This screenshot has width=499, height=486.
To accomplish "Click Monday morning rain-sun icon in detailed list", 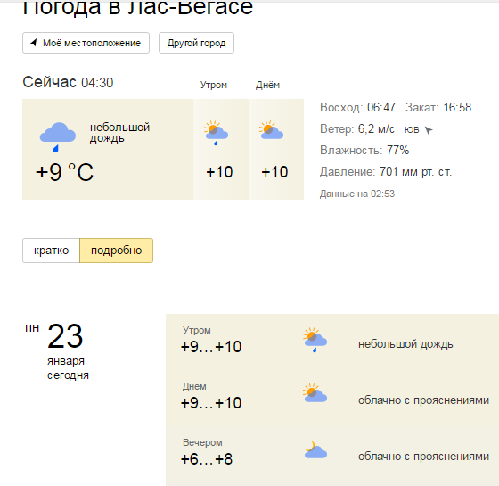I will tap(315, 340).
